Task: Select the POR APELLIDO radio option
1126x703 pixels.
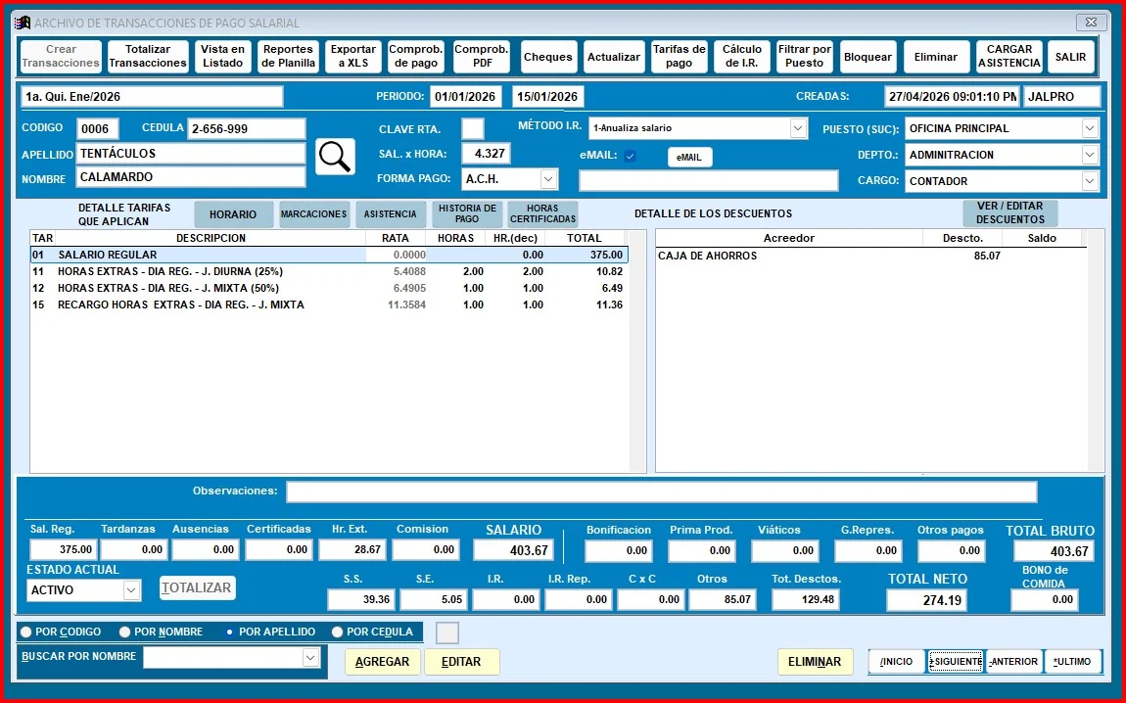Action: [x=229, y=632]
